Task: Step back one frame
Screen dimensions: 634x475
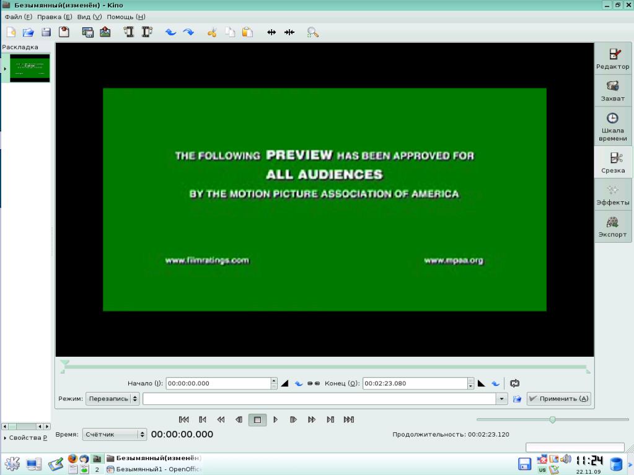Action: pos(239,420)
